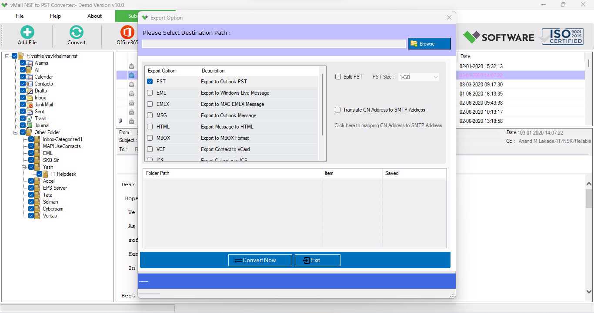Check the EMLX export option checkbox
This screenshot has height=313, width=594.
(150, 104)
